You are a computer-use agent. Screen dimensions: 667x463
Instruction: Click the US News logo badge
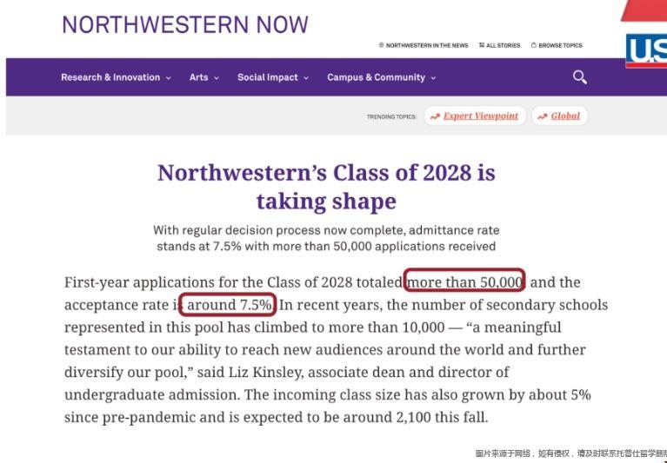[x=646, y=51]
